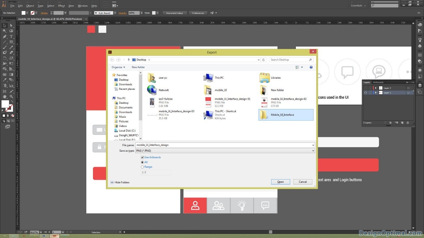Select the Scale tool
Screen dimensions: 424x238
point(11,58)
